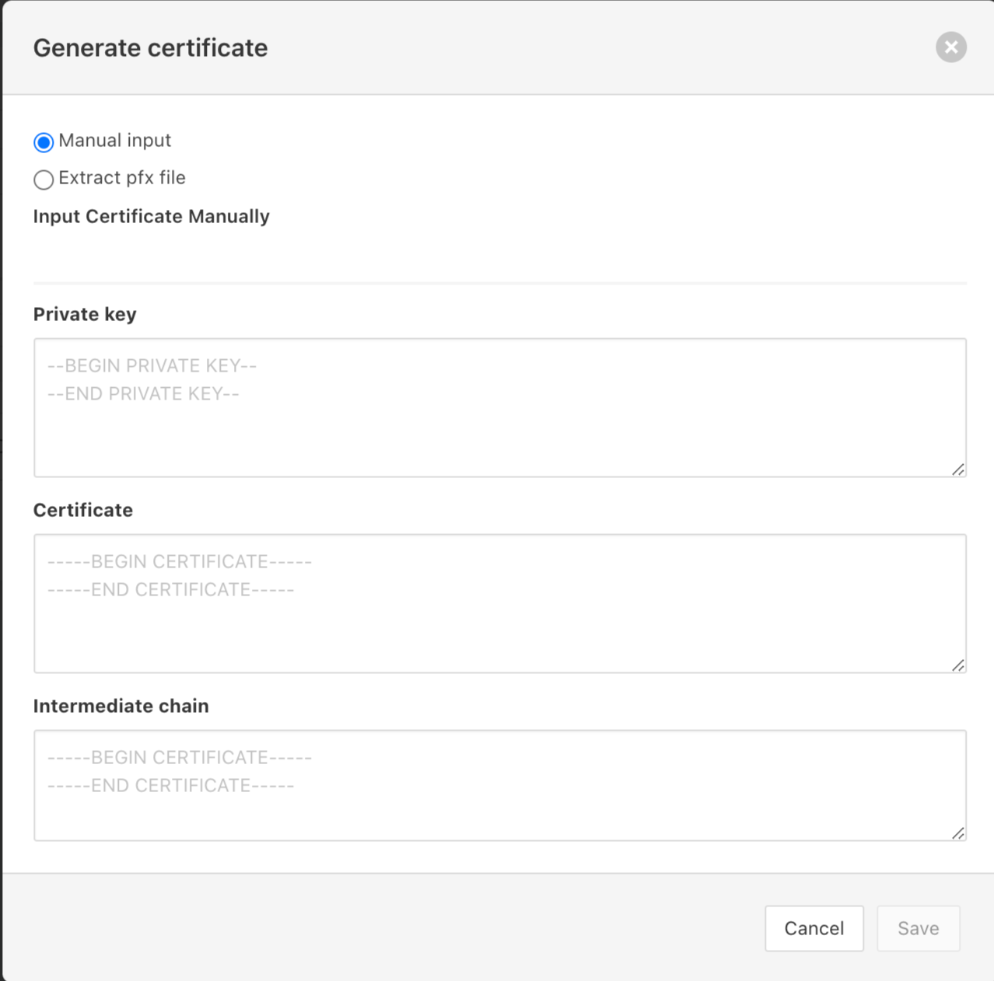Close the Generate certificate dialog
This screenshot has width=994, height=981.
[950, 47]
